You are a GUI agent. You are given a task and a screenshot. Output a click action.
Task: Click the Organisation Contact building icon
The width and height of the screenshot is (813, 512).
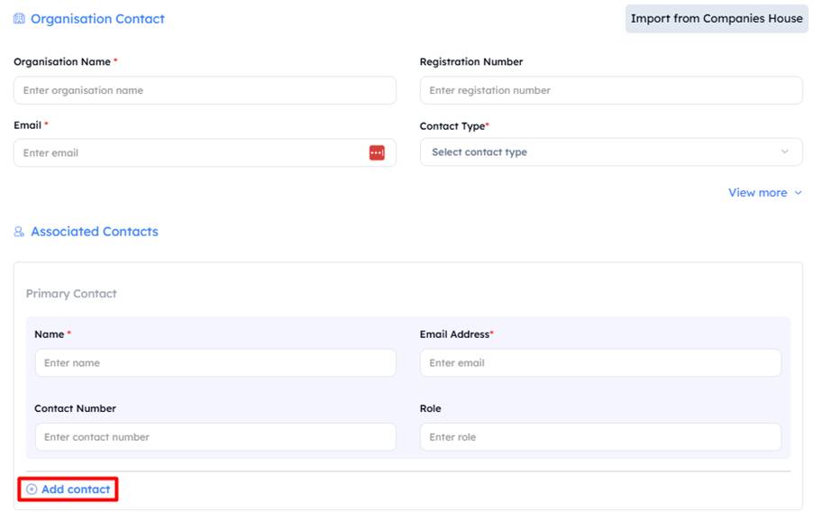(19, 19)
